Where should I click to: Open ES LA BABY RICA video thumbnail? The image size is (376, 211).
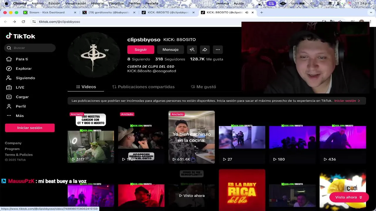point(242,190)
